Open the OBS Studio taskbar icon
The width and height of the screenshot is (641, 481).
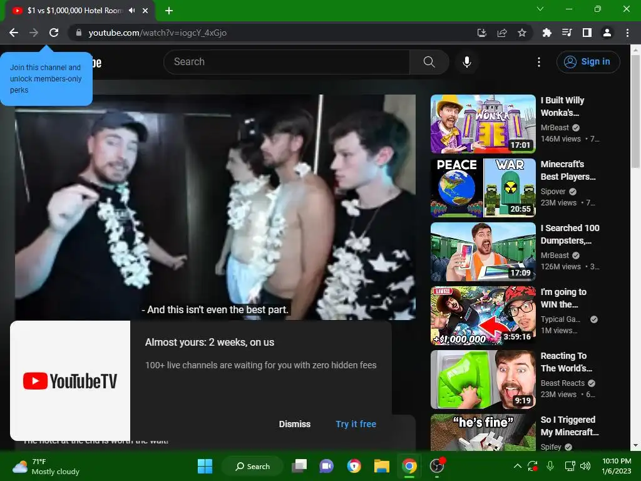pyautogui.click(x=437, y=466)
